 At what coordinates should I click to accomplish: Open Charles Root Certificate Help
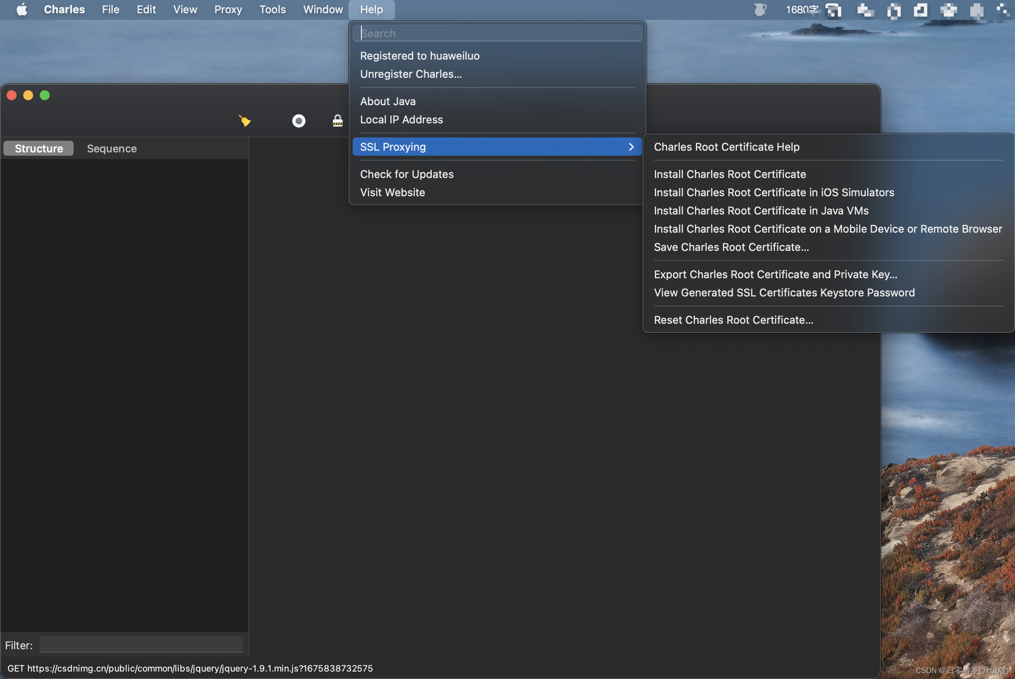coord(828,147)
